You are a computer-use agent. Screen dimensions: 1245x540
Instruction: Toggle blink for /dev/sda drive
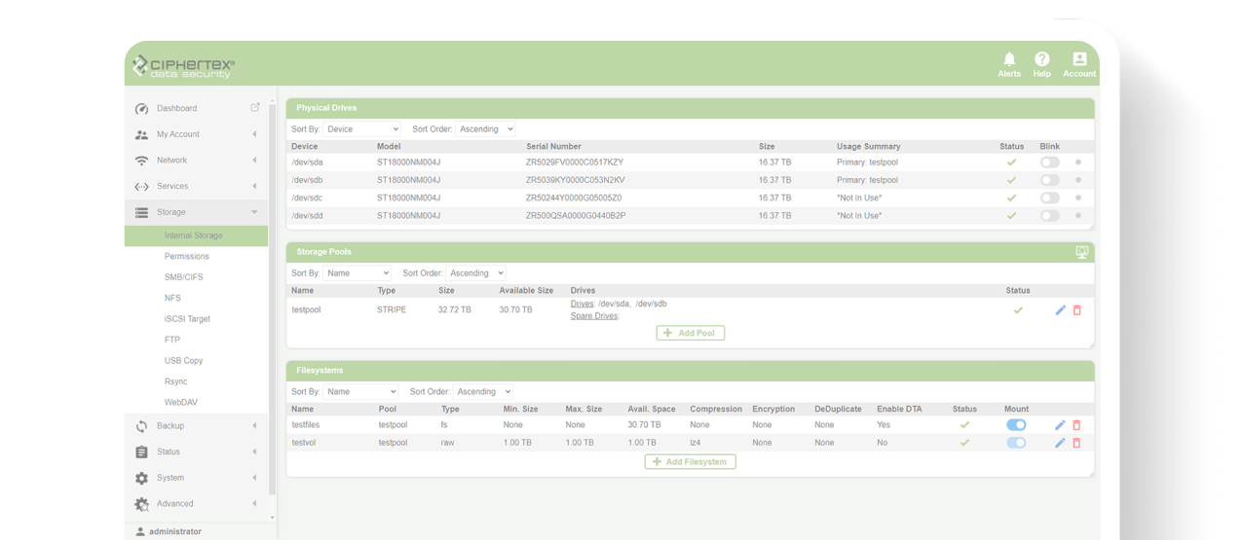[1049, 162]
